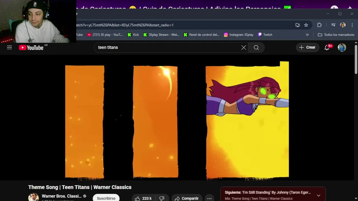Click the Suscribirse button
Viewport: 358px width, 201px height.
click(106, 198)
